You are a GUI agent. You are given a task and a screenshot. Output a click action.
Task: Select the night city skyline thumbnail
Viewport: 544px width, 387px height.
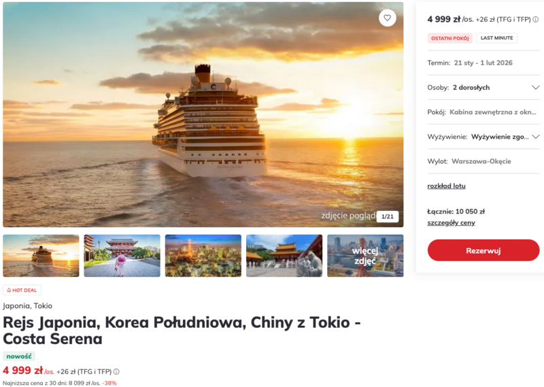pyautogui.click(x=203, y=256)
